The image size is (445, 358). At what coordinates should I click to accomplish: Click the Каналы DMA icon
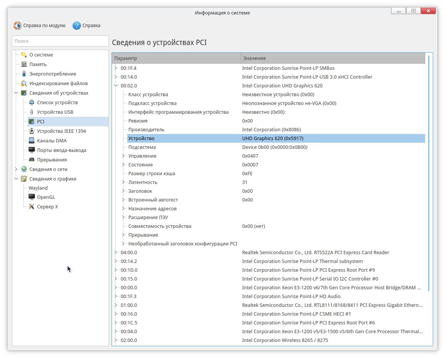[x=32, y=141]
